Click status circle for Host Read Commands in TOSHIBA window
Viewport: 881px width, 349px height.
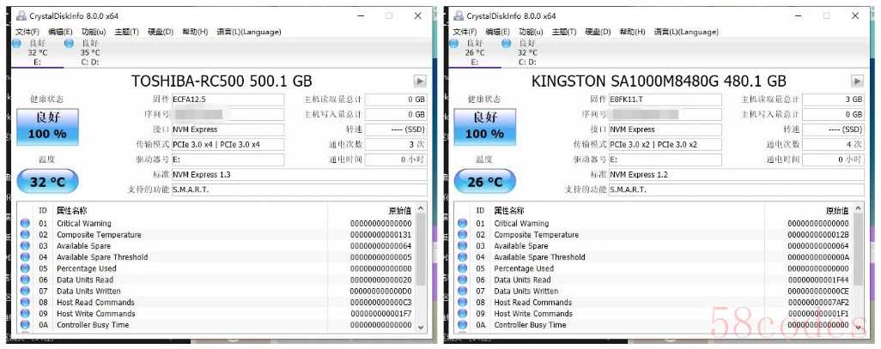pyautogui.click(x=25, y=302)
